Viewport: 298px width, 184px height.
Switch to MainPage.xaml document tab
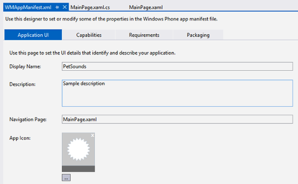click(x=146, y=7)
